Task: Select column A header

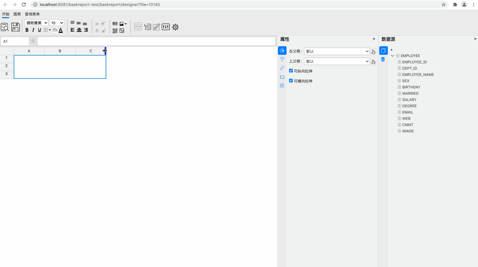Action: [x=29, y=51]
